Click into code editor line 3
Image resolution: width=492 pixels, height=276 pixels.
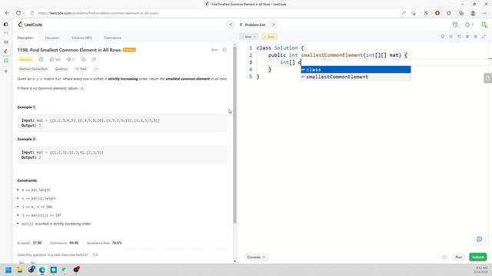(371, 62)
